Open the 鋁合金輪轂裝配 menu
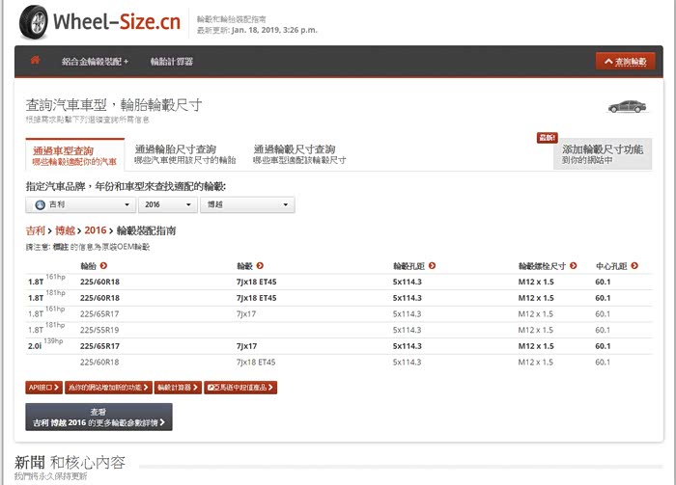 point(95,62)
